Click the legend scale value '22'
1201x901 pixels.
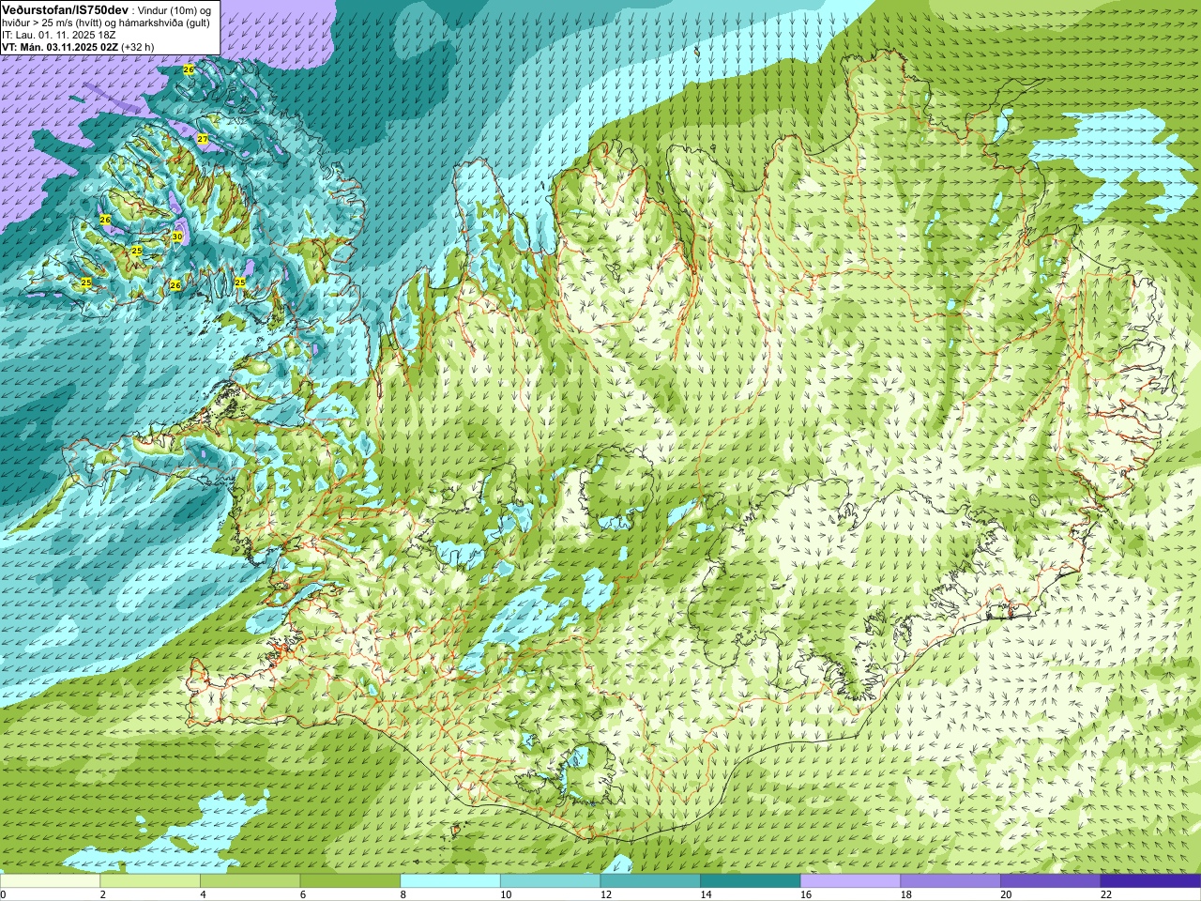[x=1106, y=894]
